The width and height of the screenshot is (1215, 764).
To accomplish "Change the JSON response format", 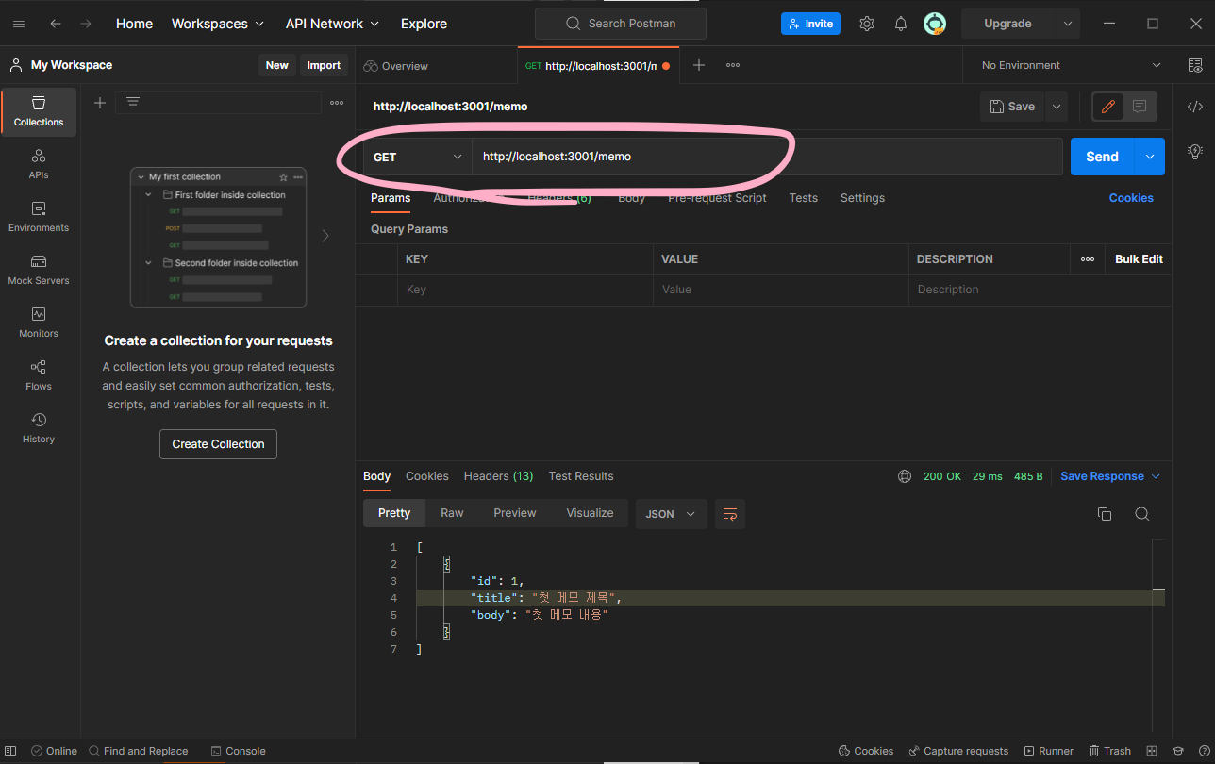I will 672,514.
